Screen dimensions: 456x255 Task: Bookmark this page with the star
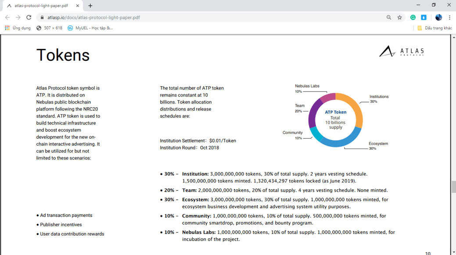pyautogui.click(x=399, y=17)
